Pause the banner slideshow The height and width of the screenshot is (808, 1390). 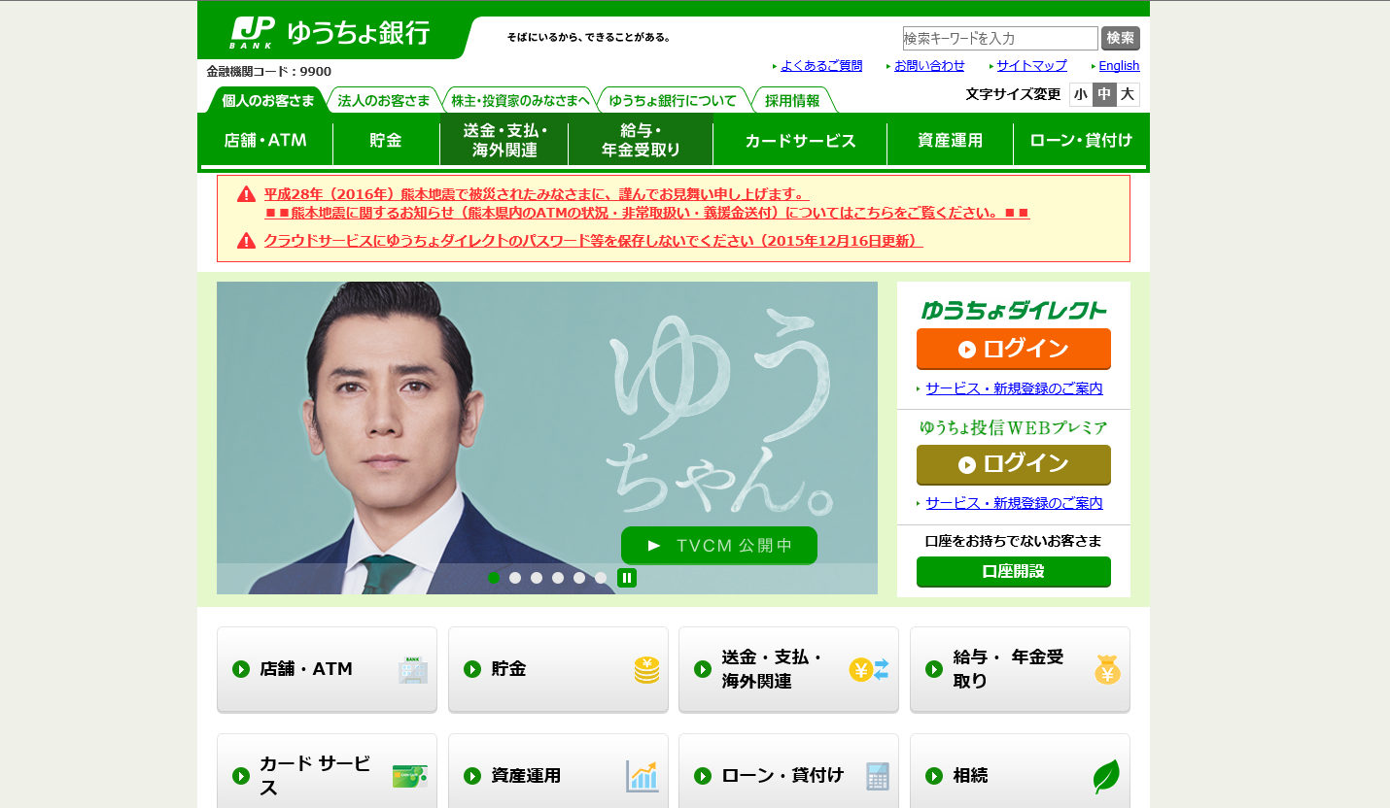click(627, 578)
